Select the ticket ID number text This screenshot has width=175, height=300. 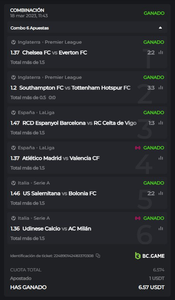73,256
